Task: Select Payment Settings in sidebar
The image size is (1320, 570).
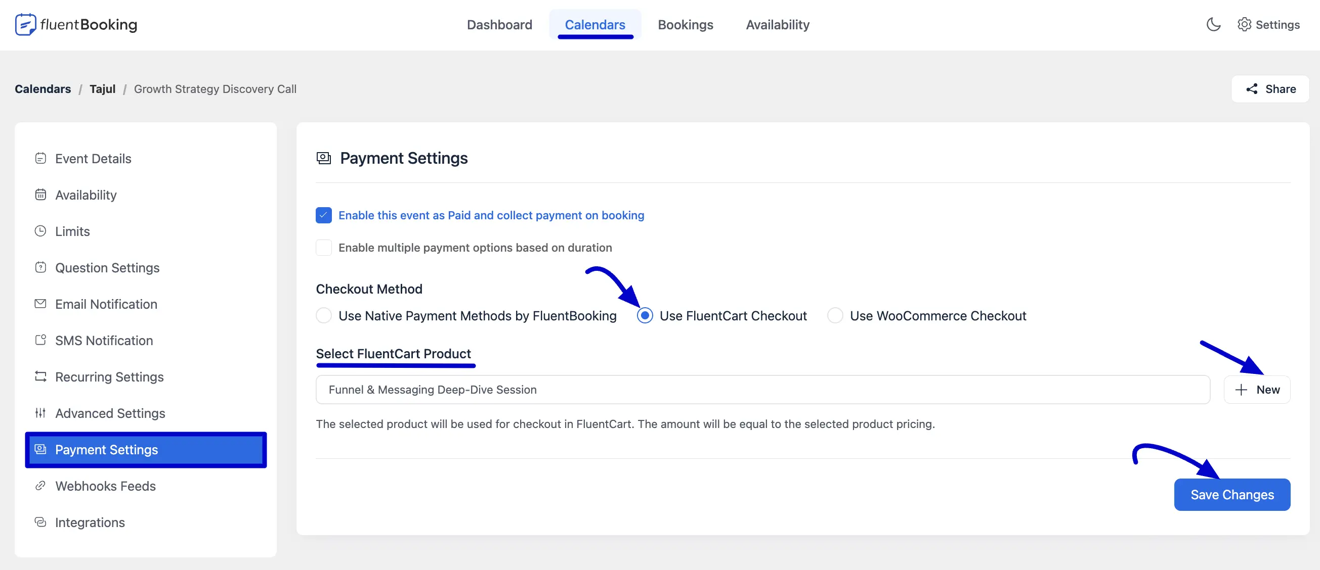Action: pos(146,450)
